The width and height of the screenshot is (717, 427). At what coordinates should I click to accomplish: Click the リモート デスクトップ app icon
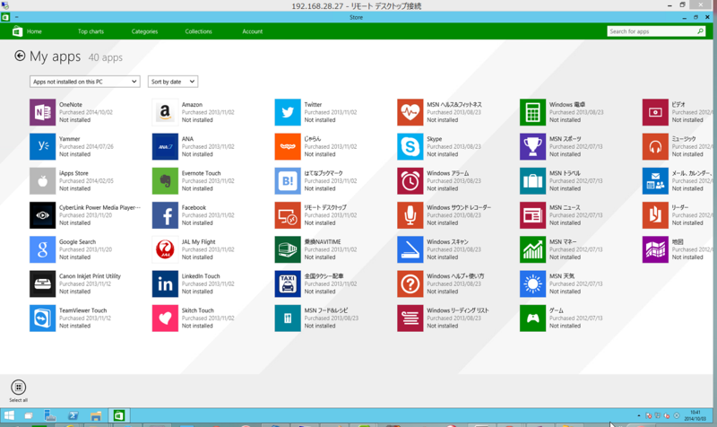[x=288, y=215]
